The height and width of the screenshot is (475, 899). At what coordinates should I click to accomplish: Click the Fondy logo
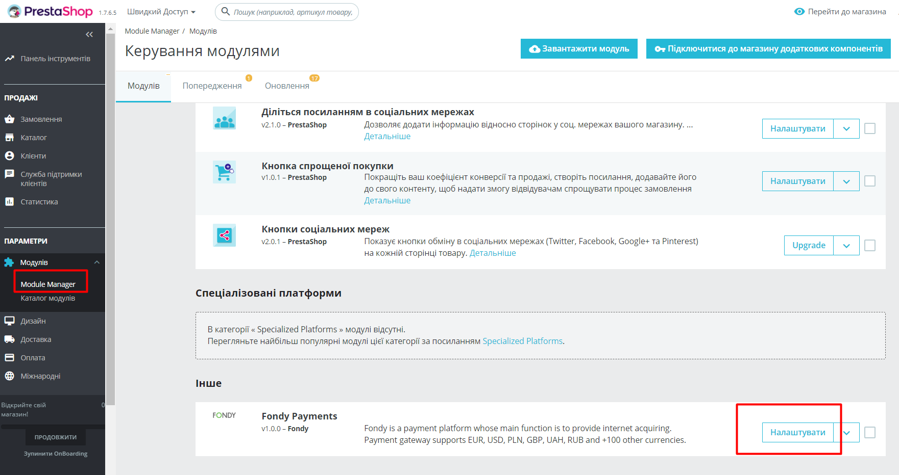[224, 415]
